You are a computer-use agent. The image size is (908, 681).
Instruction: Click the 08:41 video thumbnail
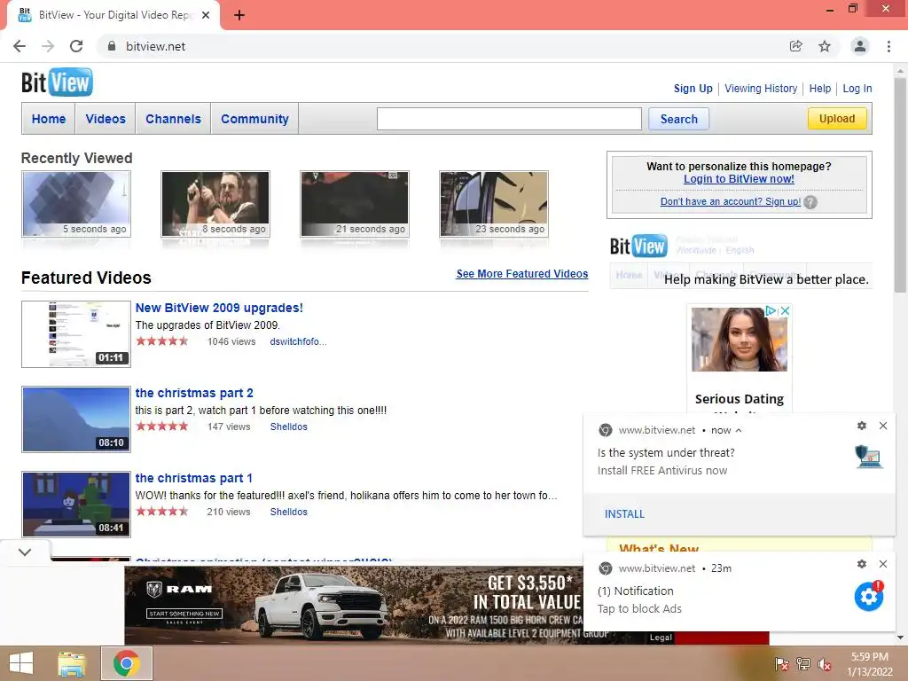pyautogui.click(x=76, y=505)
